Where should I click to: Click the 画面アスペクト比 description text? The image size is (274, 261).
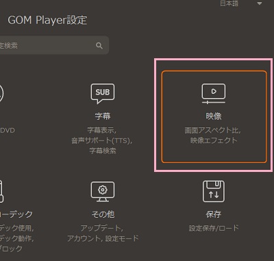tap(212, 130)
